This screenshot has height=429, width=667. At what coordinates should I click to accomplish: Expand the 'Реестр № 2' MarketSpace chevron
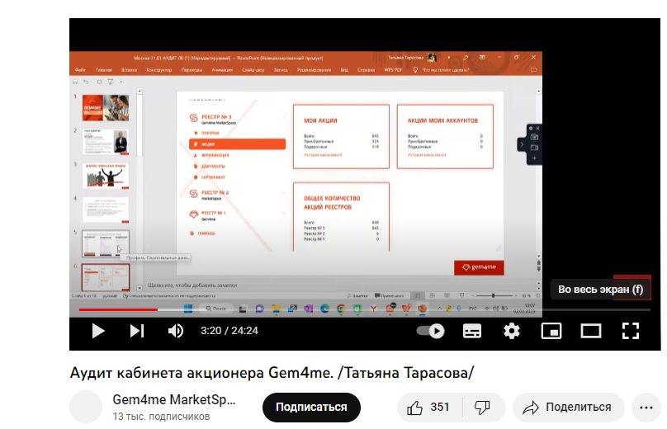[284, 193]
